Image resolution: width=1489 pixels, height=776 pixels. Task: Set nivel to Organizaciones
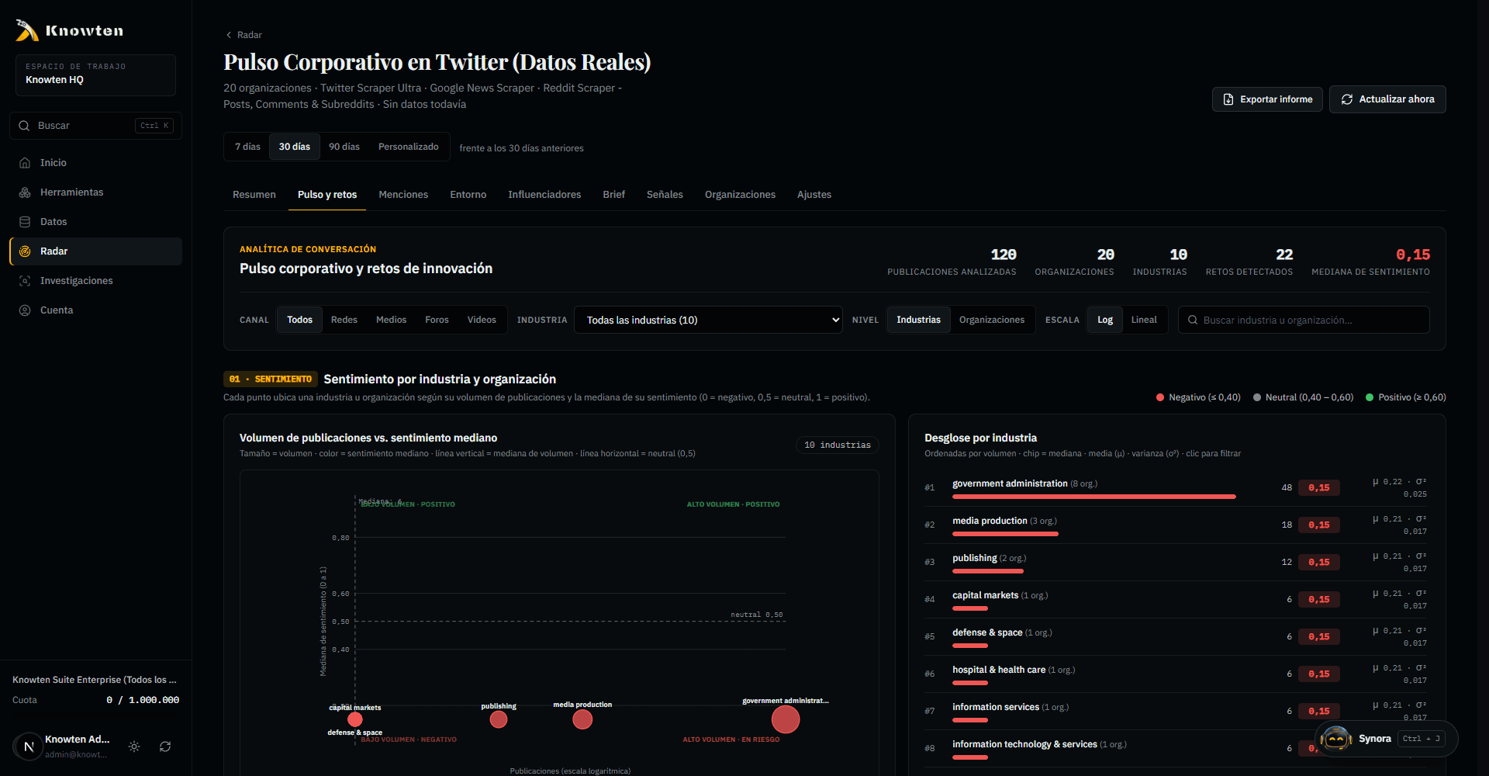pos(992,320)
